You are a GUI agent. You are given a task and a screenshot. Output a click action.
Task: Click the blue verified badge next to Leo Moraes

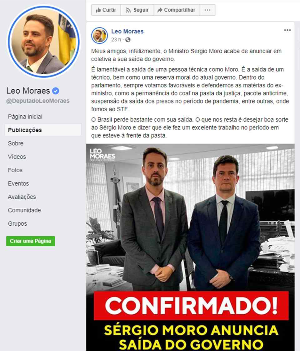56,91
